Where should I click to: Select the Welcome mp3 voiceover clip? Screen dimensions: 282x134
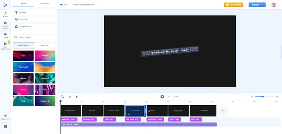[x=69, y=120]
